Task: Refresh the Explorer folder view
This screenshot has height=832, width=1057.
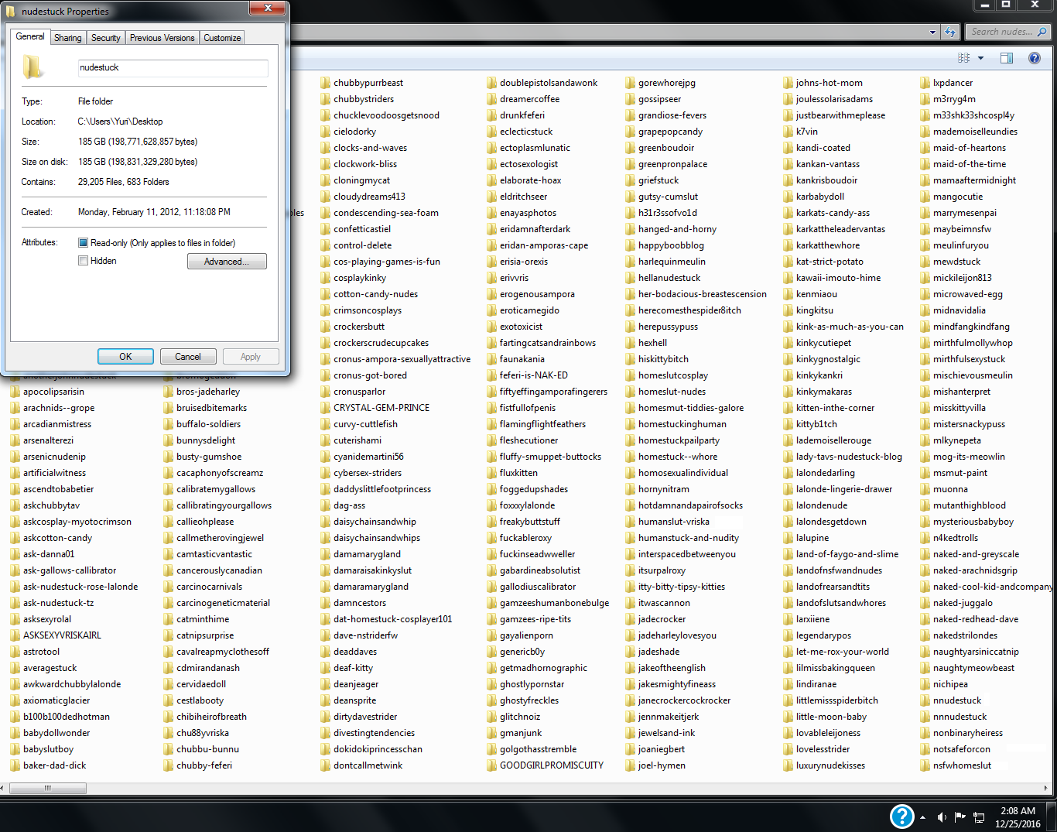Action: click(x=950, y=32)
